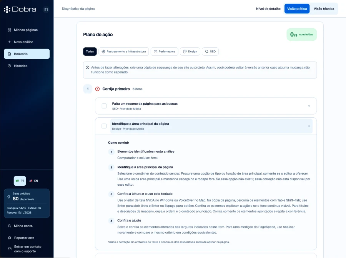Click the US flag icon
The image size is (346, 258).
point(31,181)
